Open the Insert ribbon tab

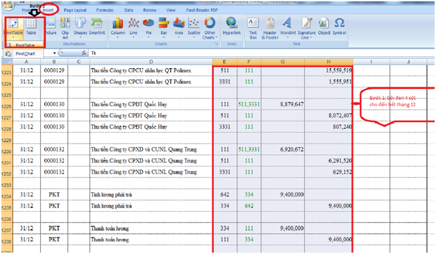click(48, 10)
